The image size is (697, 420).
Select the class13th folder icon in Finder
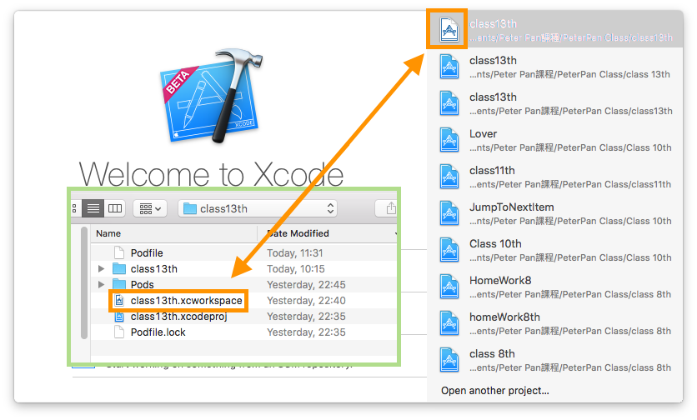click(x=119, y=268)
